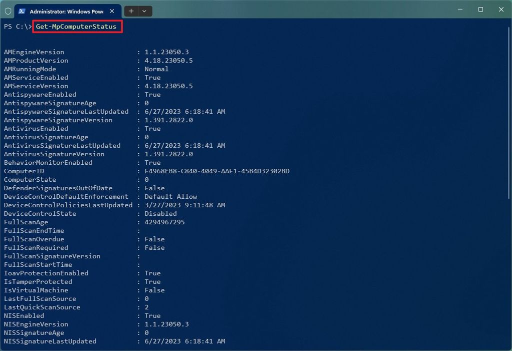Click the highlighted Get-MpComputerStatus command

pos(75,27)
